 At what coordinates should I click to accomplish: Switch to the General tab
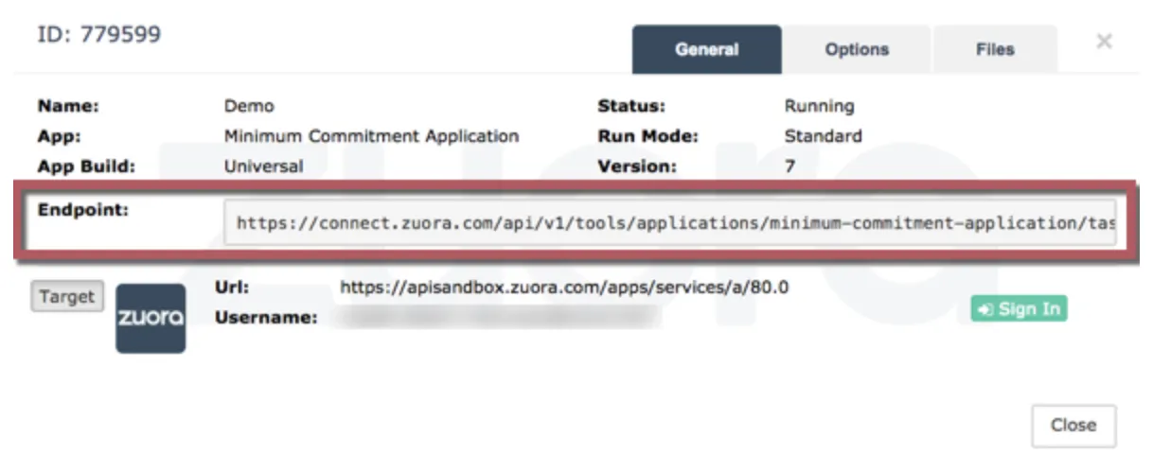(707, 49)
